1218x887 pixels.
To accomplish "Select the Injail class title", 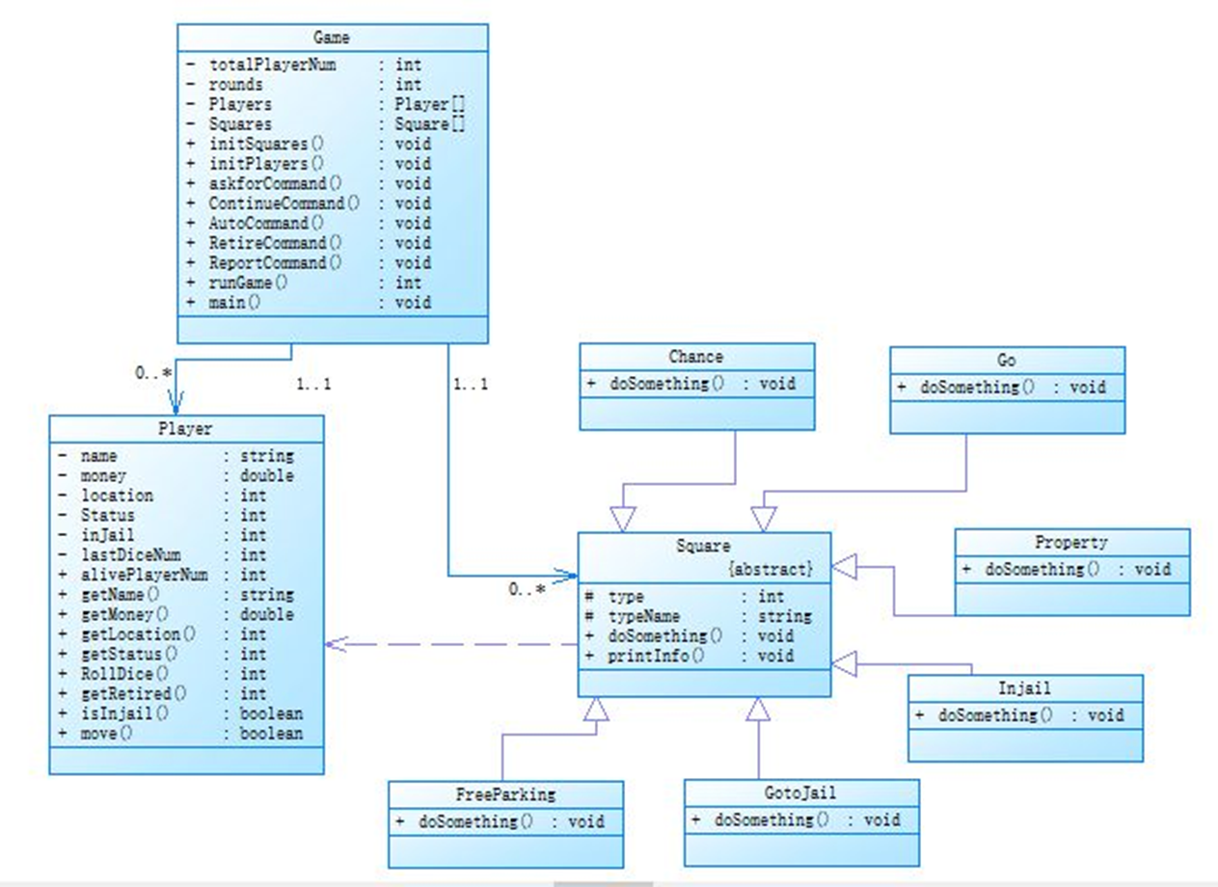I will (1024, 688).
